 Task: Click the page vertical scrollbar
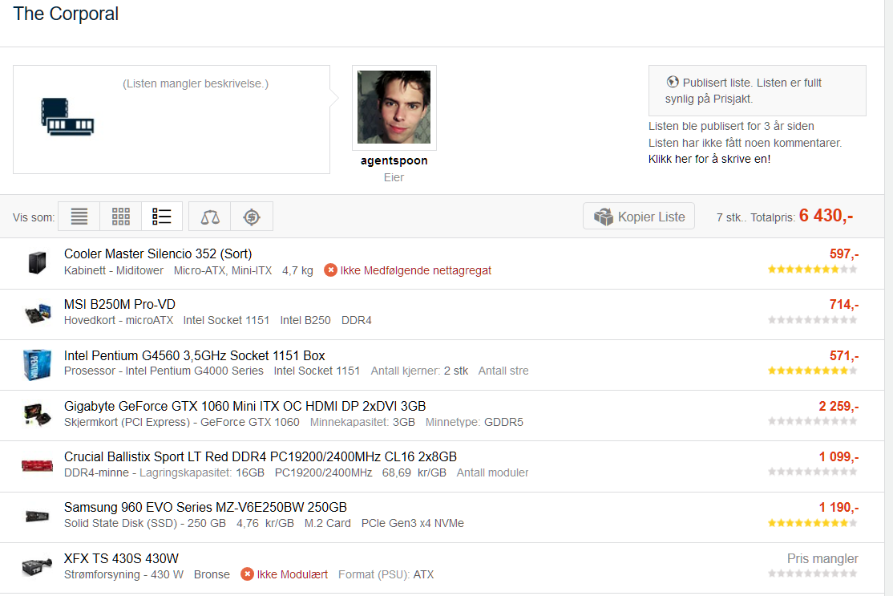888,298
